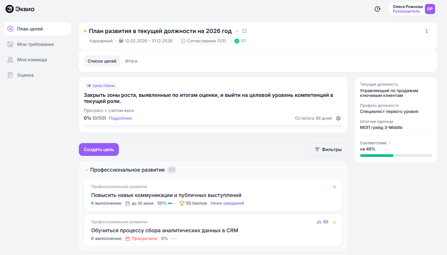Click the calendar icon beside plan dates
This screenshot has height=255, width=447.
121,41
